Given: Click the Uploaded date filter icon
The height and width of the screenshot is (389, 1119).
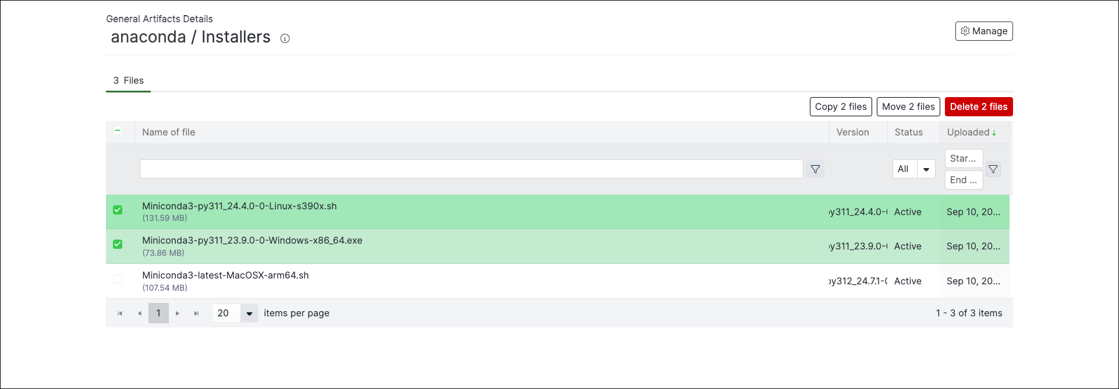Looking at the screenshot, I should 993,169.
